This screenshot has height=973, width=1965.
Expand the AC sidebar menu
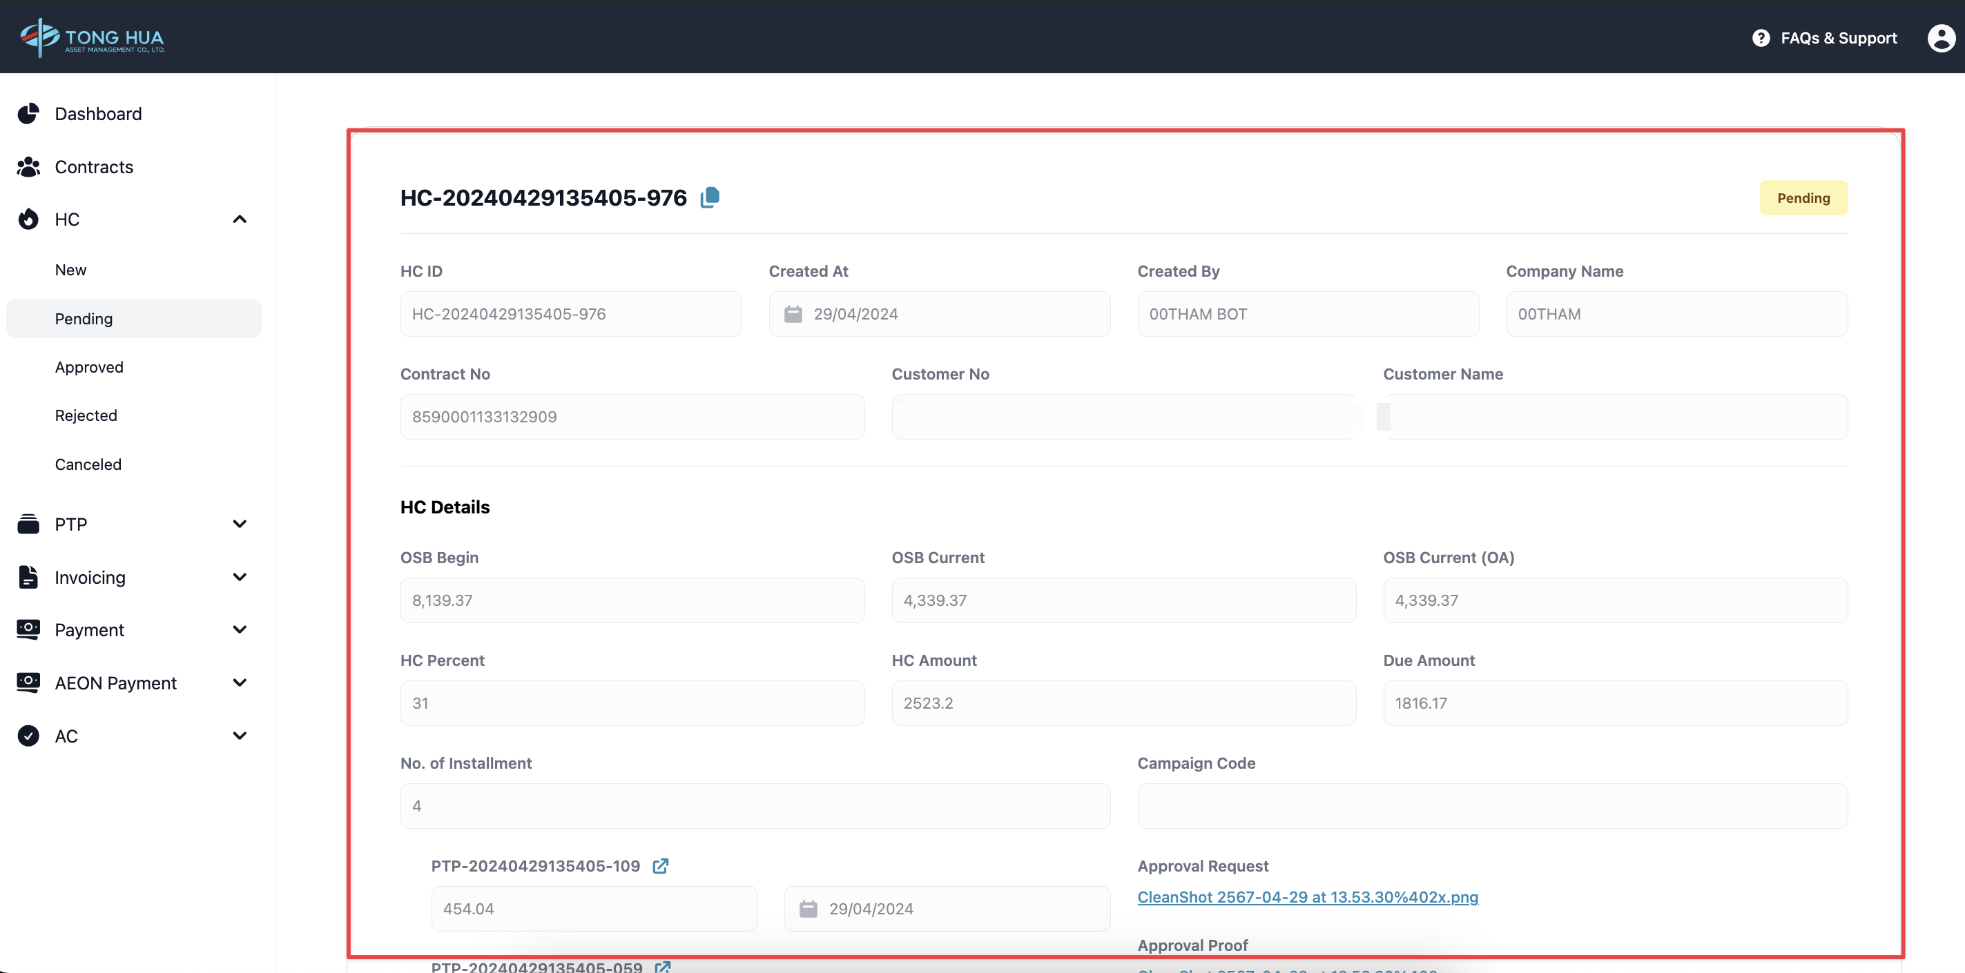click(x=240, y=736)
